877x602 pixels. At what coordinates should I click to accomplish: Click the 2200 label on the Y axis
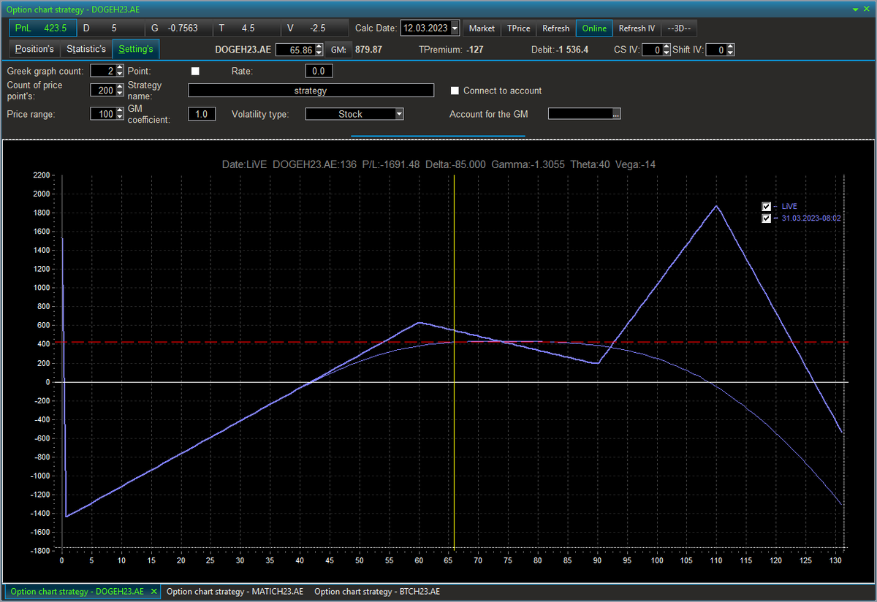40,175
